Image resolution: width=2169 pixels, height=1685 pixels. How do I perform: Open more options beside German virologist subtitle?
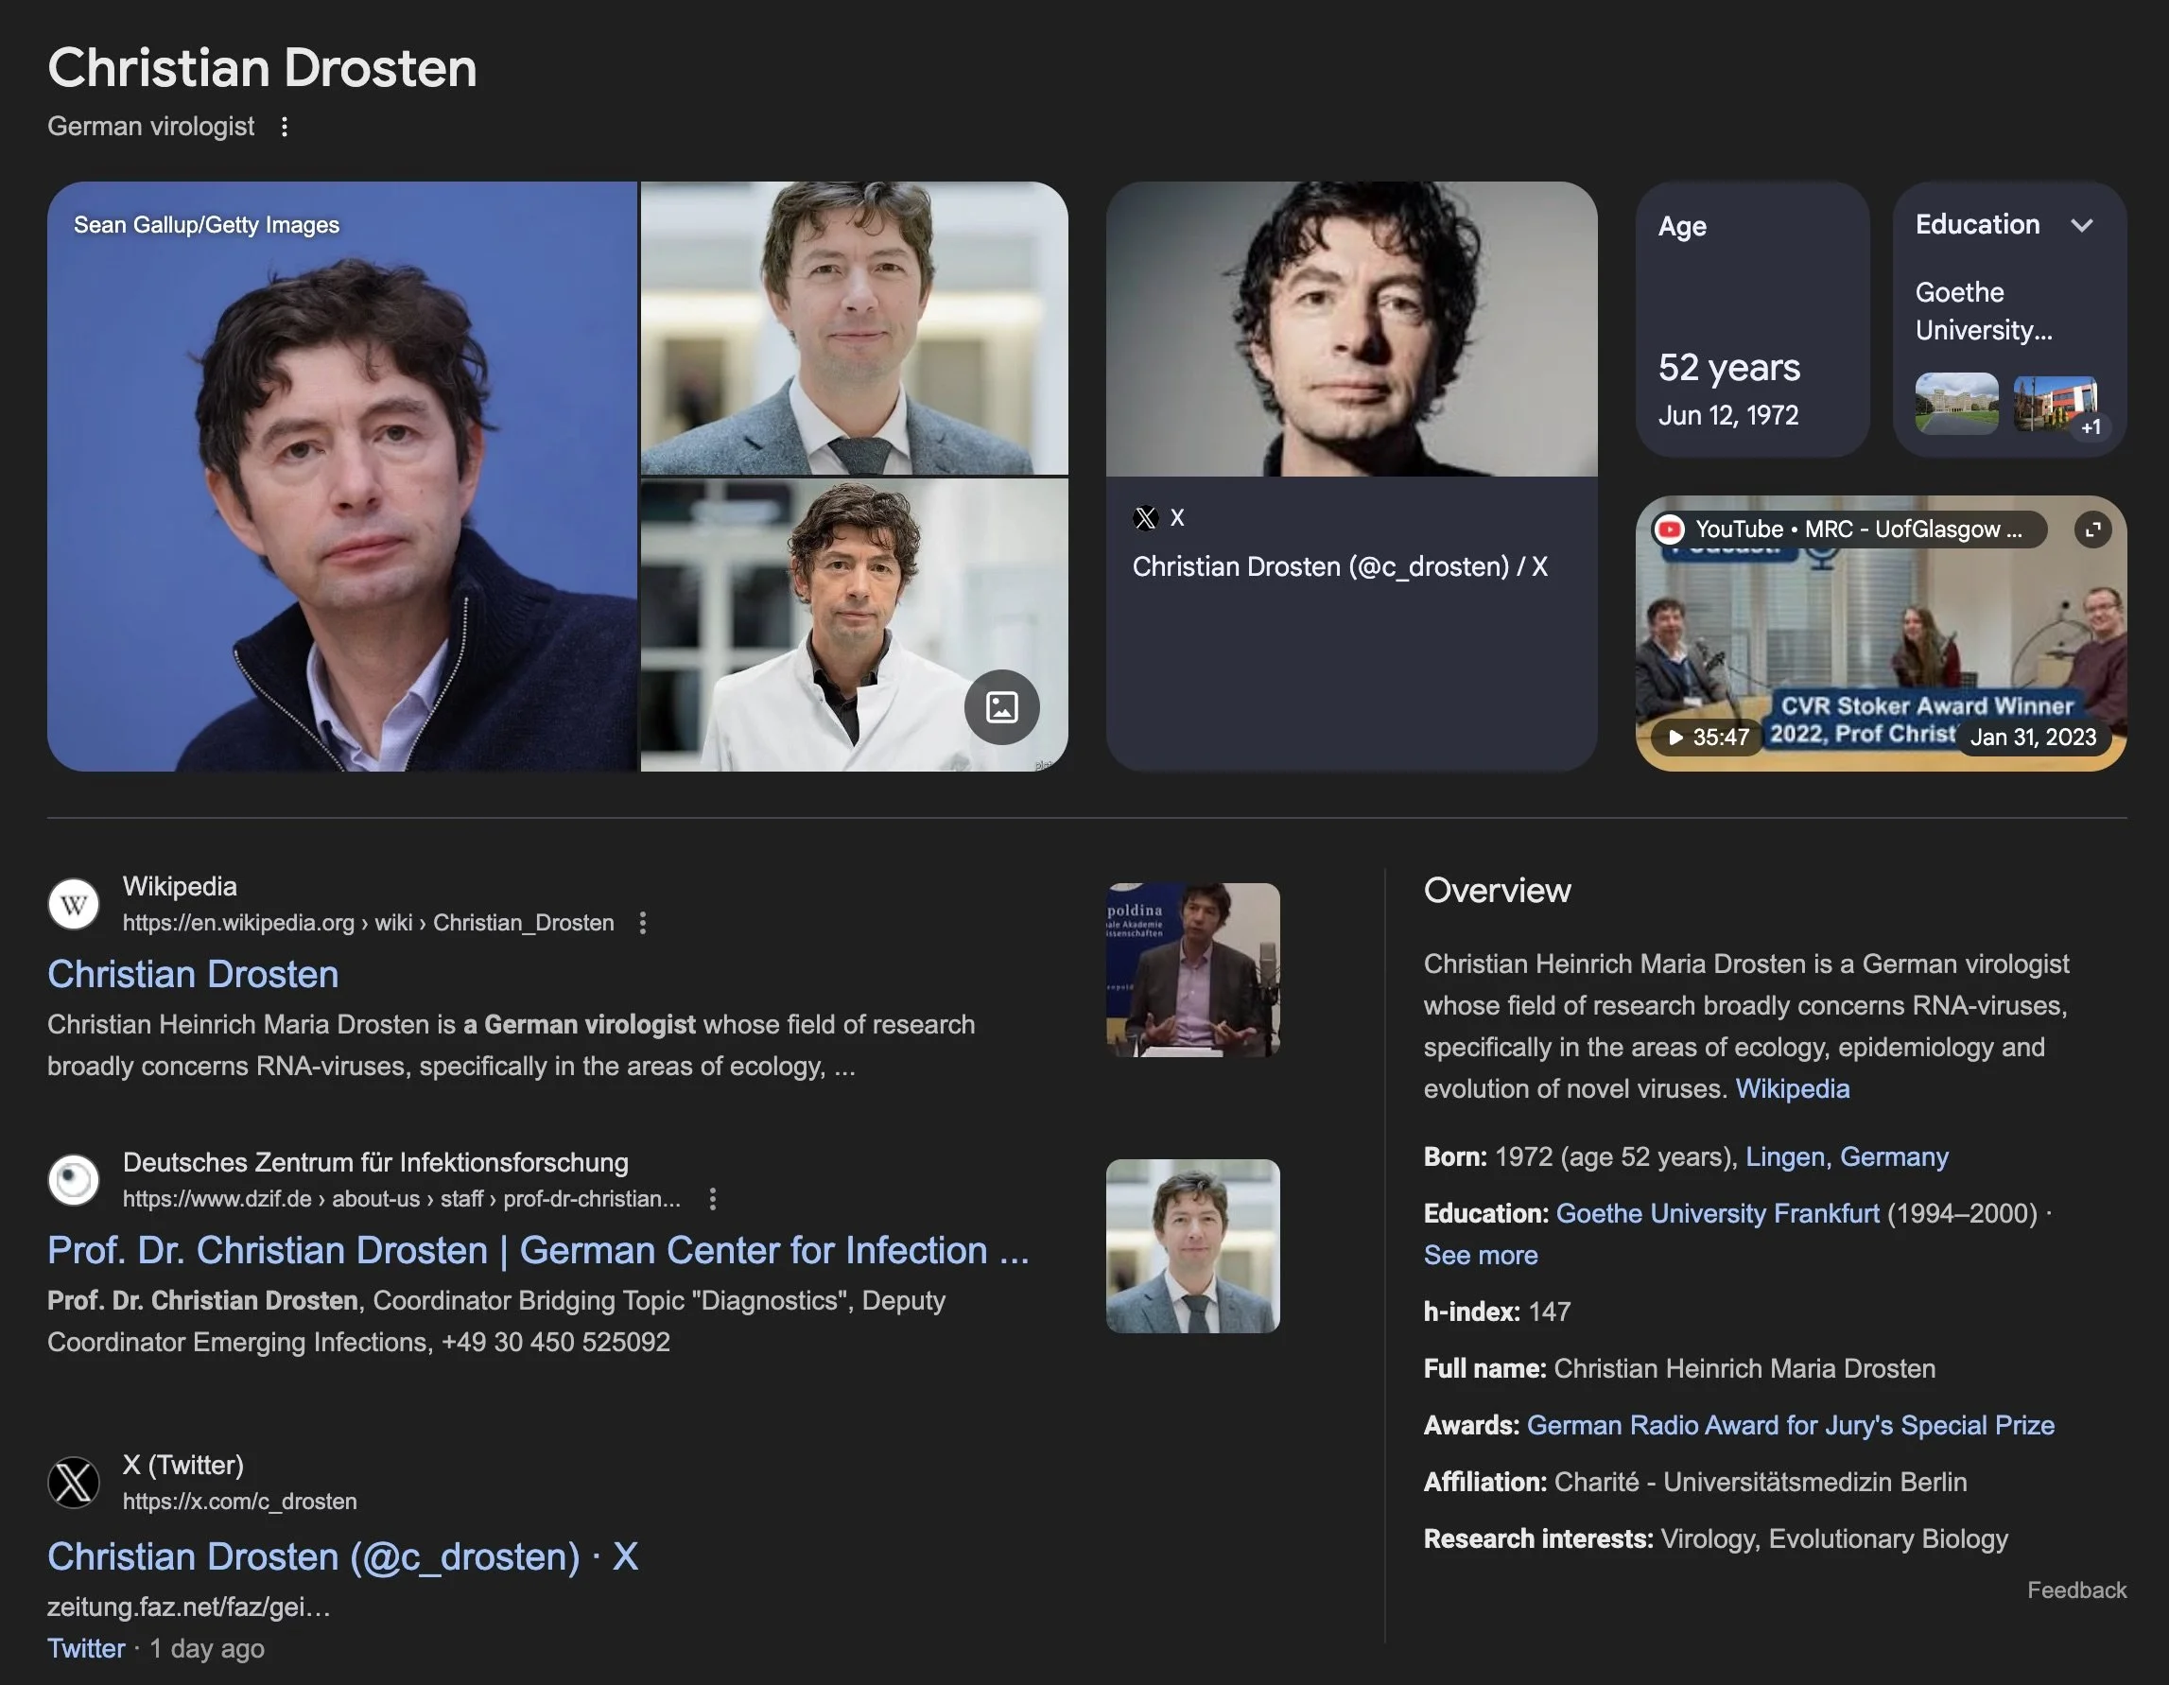284,127
